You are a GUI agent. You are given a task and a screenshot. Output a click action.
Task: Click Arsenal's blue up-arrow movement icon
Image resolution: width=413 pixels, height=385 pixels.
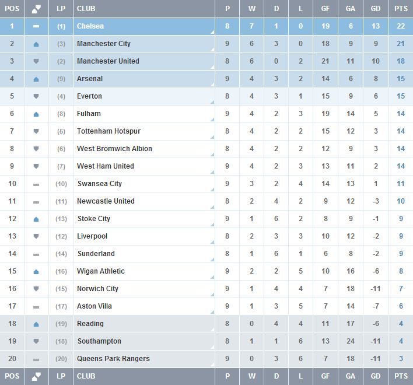click(x=36, y=79)
